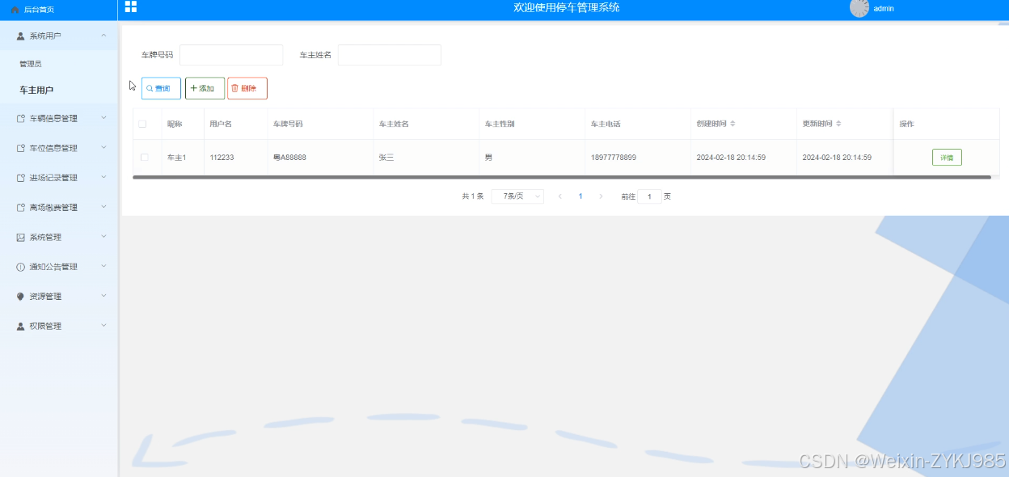Click the gender cell 男
The height and width of the screenshot is (477, 1009).
click(488, 158)
